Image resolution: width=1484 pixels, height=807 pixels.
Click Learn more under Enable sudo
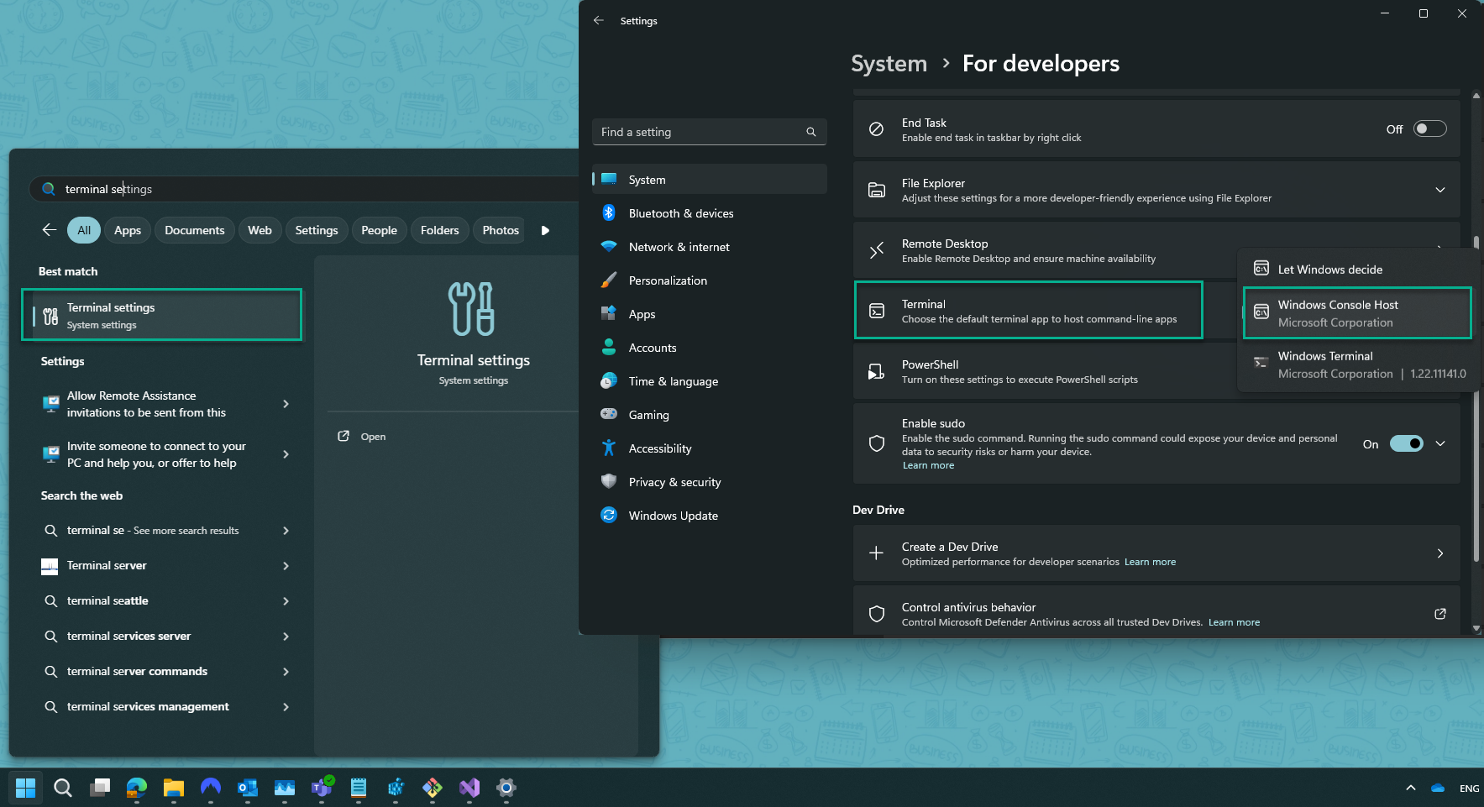tap(928, 465)
